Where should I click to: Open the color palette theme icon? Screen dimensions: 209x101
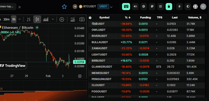[x=152, y=7]
